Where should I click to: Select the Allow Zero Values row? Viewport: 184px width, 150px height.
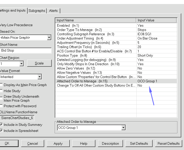click(116, 68)
